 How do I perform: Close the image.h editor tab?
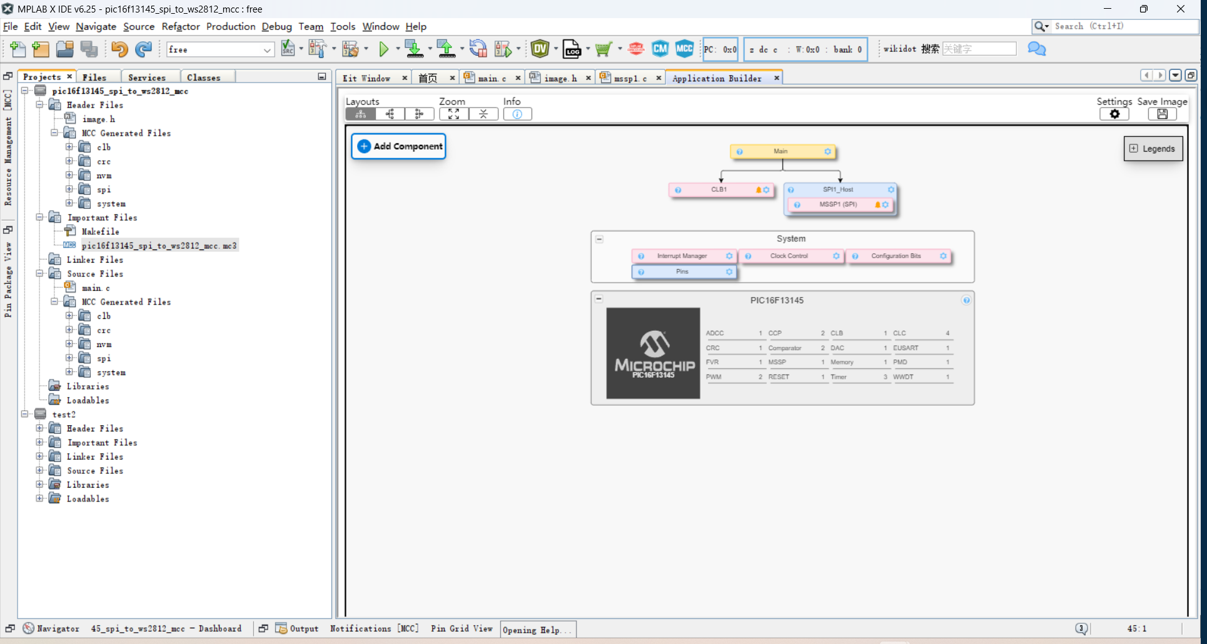(588, 78)
